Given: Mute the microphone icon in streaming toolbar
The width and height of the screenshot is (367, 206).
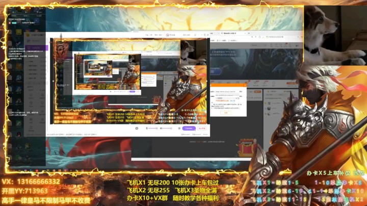Looking at the screenshot, I should [x=147, y=128].
